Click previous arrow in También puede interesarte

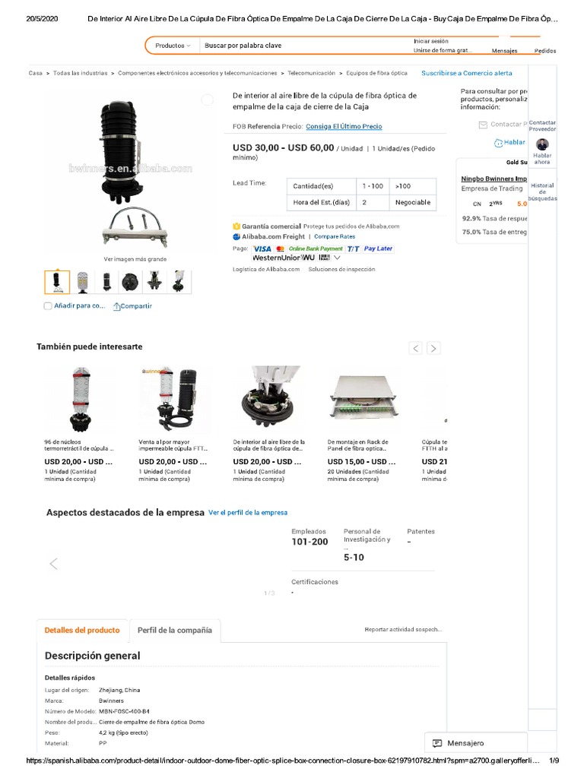[x=416, y=348]
